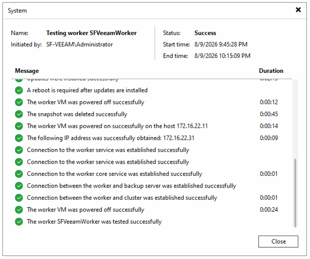Click the Message column header
310x259 pixels.
(x=27, y=71)
